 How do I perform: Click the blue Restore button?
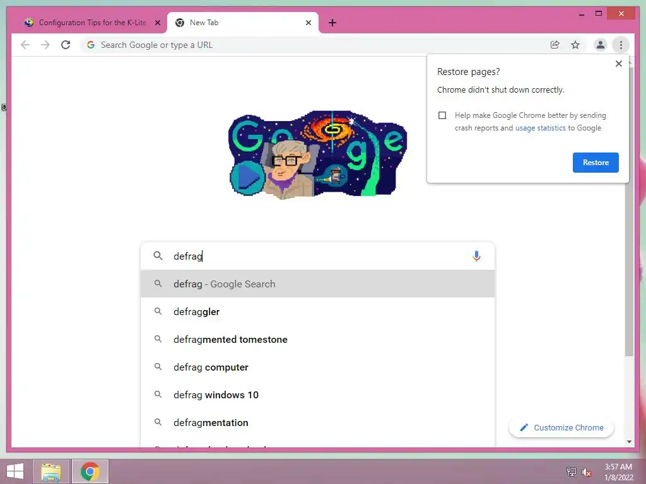(596, 163)
